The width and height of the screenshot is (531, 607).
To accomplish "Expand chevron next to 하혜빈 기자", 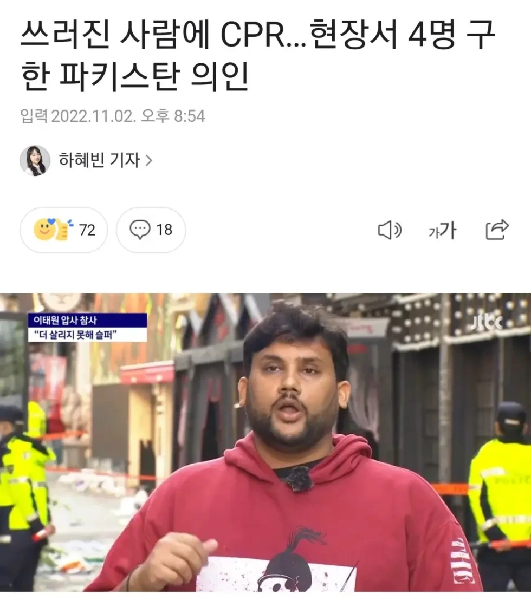I will pyautogui.click(x=148, y=161).
